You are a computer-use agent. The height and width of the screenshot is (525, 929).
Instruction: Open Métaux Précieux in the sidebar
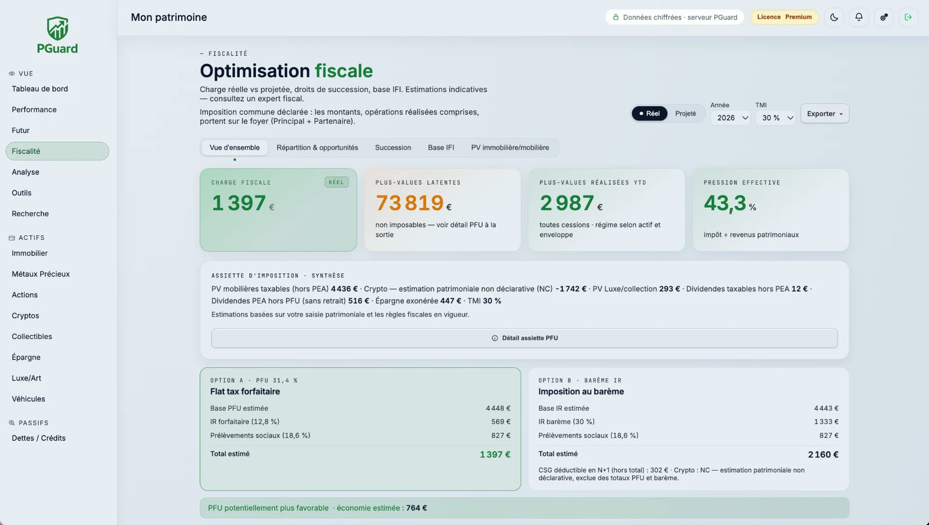[x=57, y=274]
